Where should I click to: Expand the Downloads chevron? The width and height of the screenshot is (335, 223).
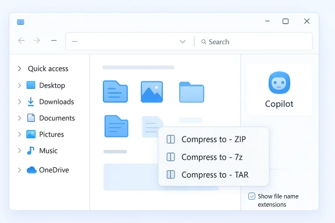pos(19,102)
